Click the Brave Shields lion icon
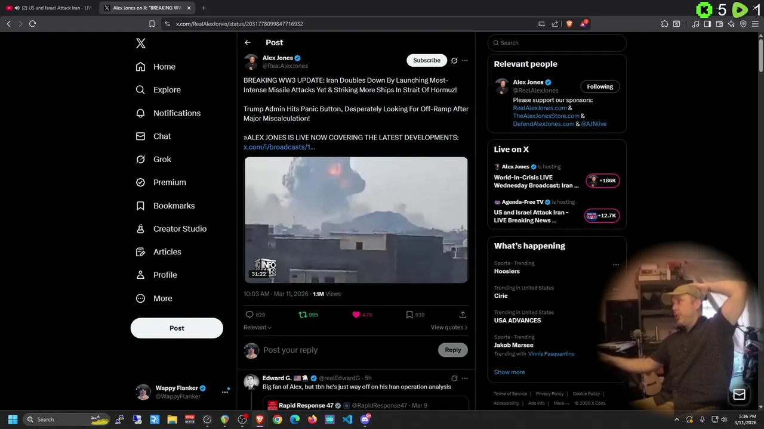This screenshot has width=764, height=429. click(569, 24)
